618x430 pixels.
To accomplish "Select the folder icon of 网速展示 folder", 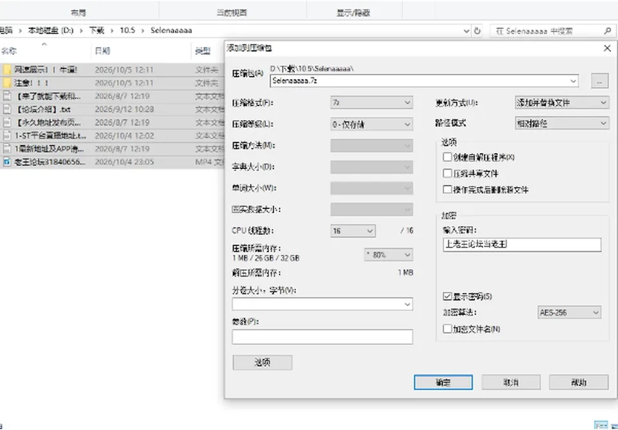I will [x=6, y=70].
